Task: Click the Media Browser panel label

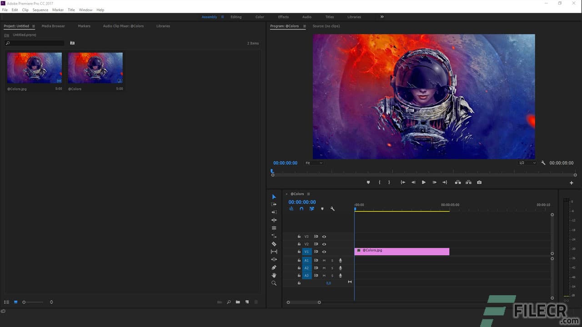Action: [53, 26]
